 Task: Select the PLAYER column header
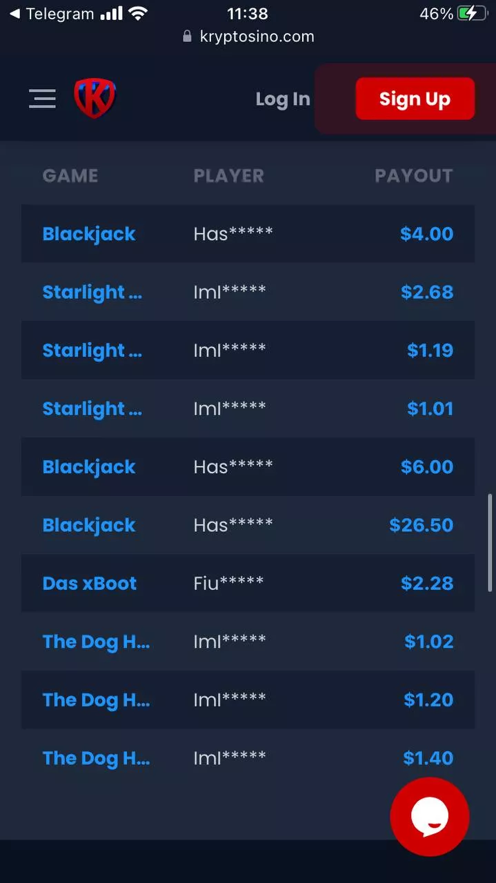pos(228,176)
